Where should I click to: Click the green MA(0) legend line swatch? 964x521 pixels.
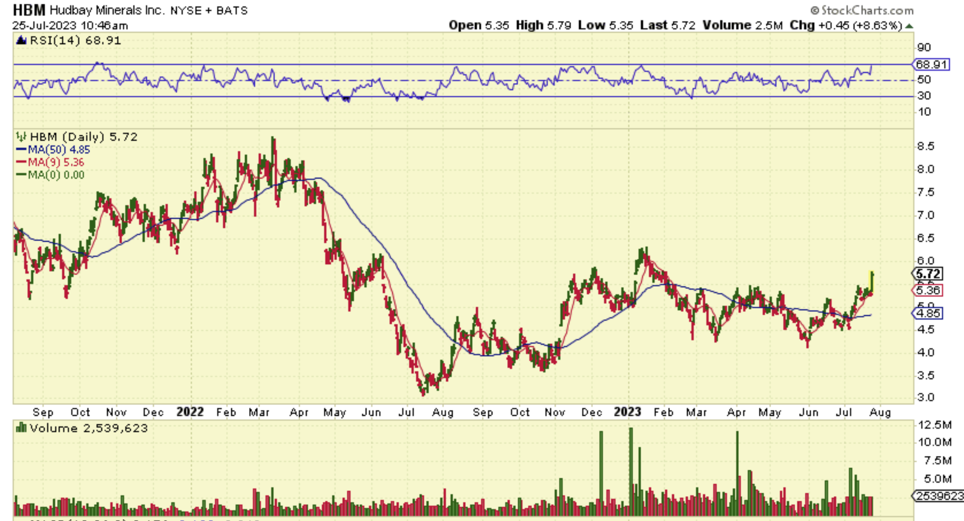(21, 175)
